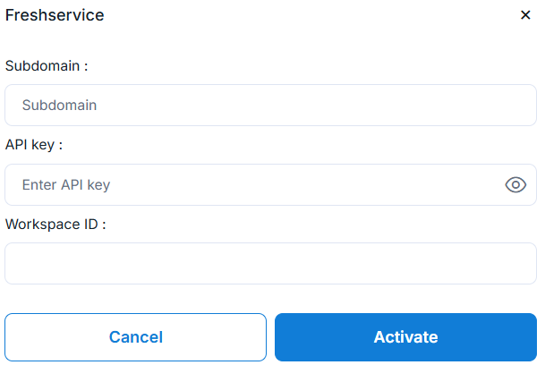Viewport: 545px width, 365px height.
Task: Click the Freshservice dialog title
Action: pos(55,15)
